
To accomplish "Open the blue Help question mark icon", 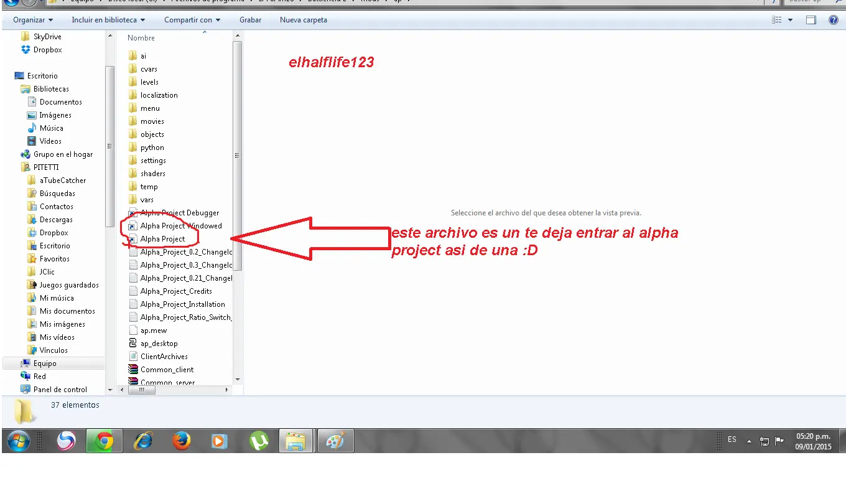I will pos(834,20).
